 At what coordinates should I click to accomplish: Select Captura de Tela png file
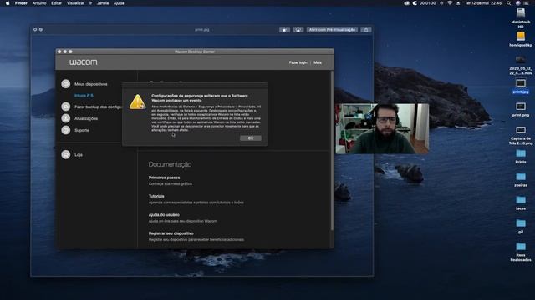[520, 135]
